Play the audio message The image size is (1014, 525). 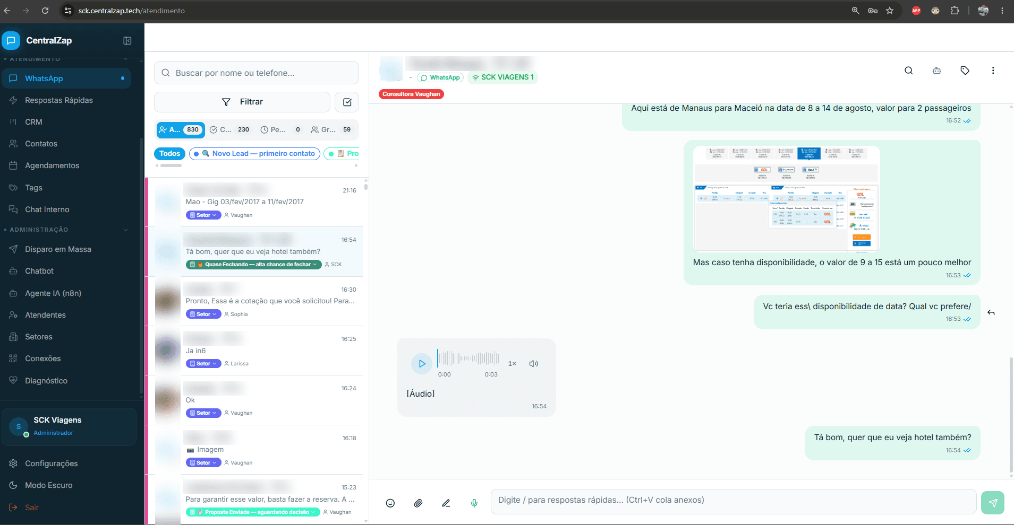point(422,364)
